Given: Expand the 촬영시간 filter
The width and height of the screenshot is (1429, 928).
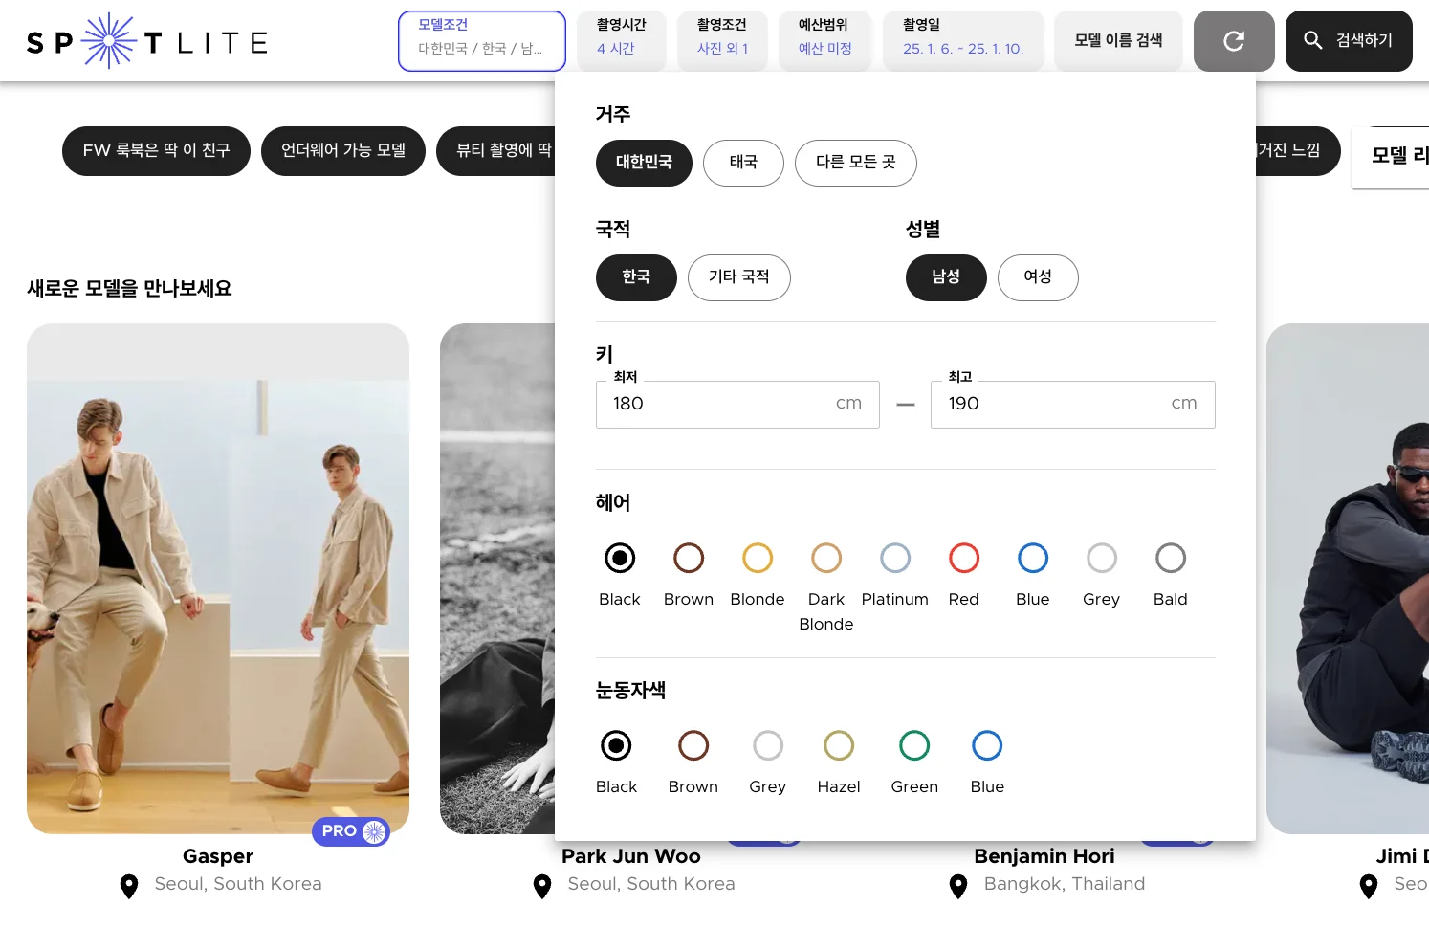Looking at the screenshot, I should click(x=621, y=41).
